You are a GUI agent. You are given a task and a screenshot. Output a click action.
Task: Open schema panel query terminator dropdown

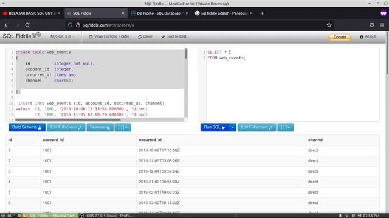(123, 127)
